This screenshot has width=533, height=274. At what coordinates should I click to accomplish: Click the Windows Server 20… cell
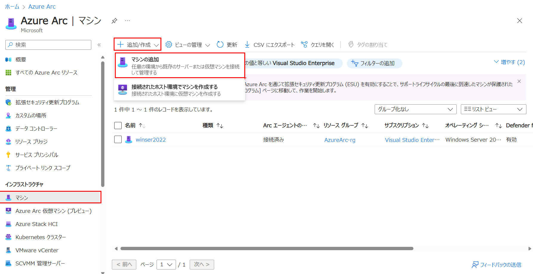click(x=473, y=140)
